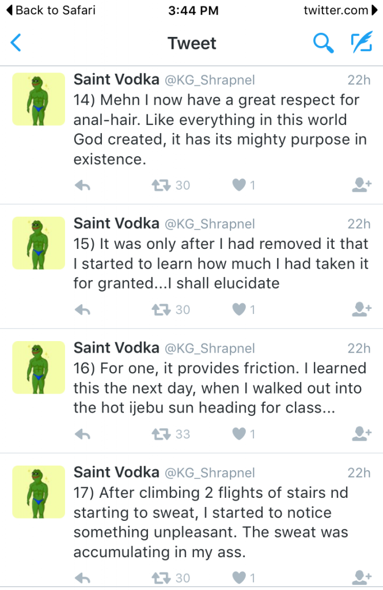Tap the frog avatar on tweet 17

pyautogui.click(x=39, y=491)
